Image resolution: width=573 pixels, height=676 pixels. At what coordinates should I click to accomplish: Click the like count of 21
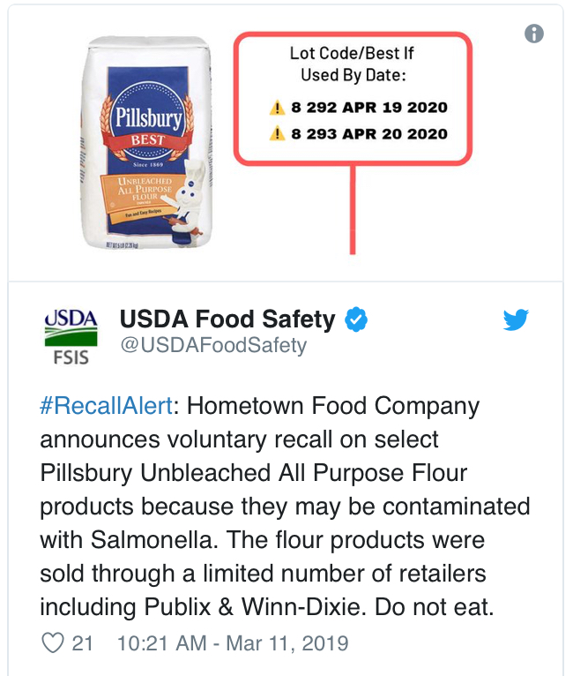pos(82,643)
